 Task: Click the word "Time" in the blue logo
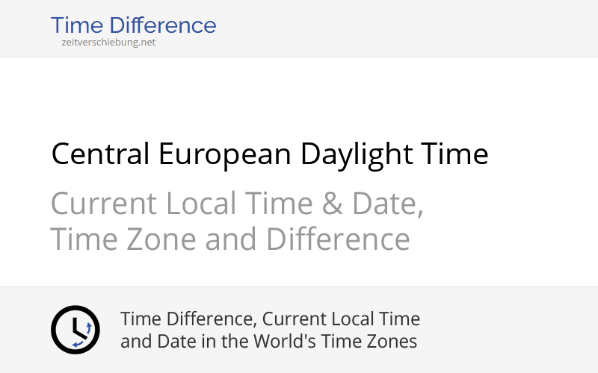pos(76,25)
